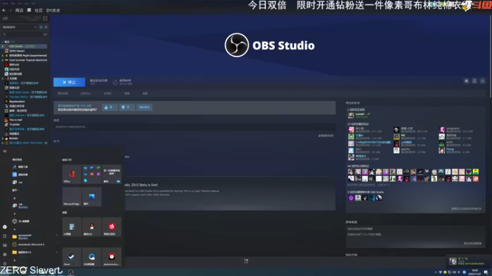Viewport: 492px width, 276px height.
Task: Add OBS Studio to favorites star icon
Action: coord(483,81)
